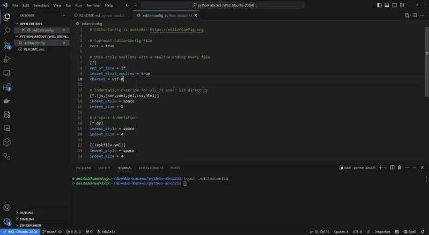Switch to the README.md editor tab
Image resolution: width=429 pixels, height=235 pixels.
101,16
